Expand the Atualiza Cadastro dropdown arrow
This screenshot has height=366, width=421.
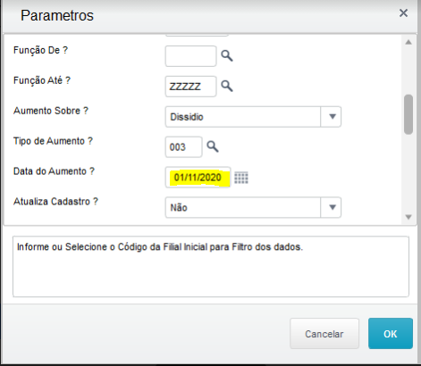(333, 207)
